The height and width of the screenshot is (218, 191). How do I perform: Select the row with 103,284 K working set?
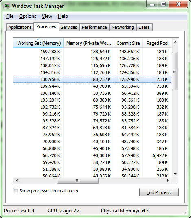click(92, 100)
